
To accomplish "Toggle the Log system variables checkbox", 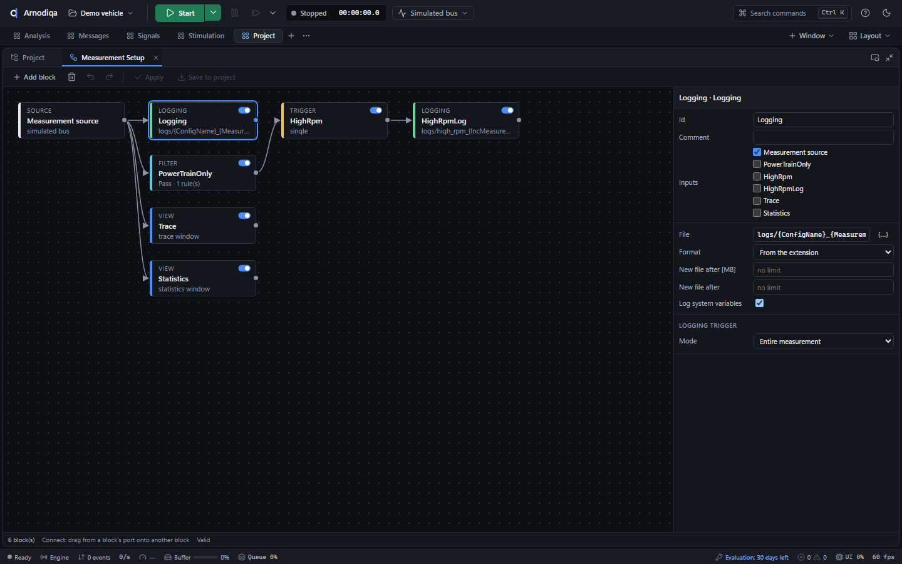I will coord(759,303).
